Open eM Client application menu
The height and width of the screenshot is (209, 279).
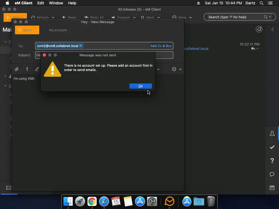click(x=23, y=3)
